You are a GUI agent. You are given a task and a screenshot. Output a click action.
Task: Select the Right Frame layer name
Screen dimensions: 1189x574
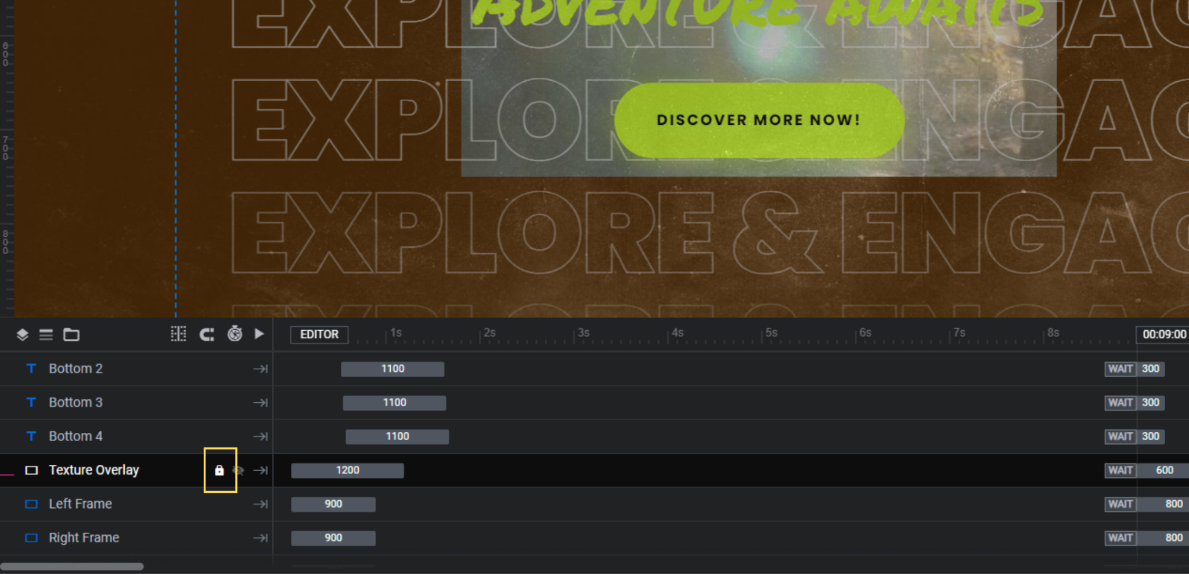(x=84, y=537)
